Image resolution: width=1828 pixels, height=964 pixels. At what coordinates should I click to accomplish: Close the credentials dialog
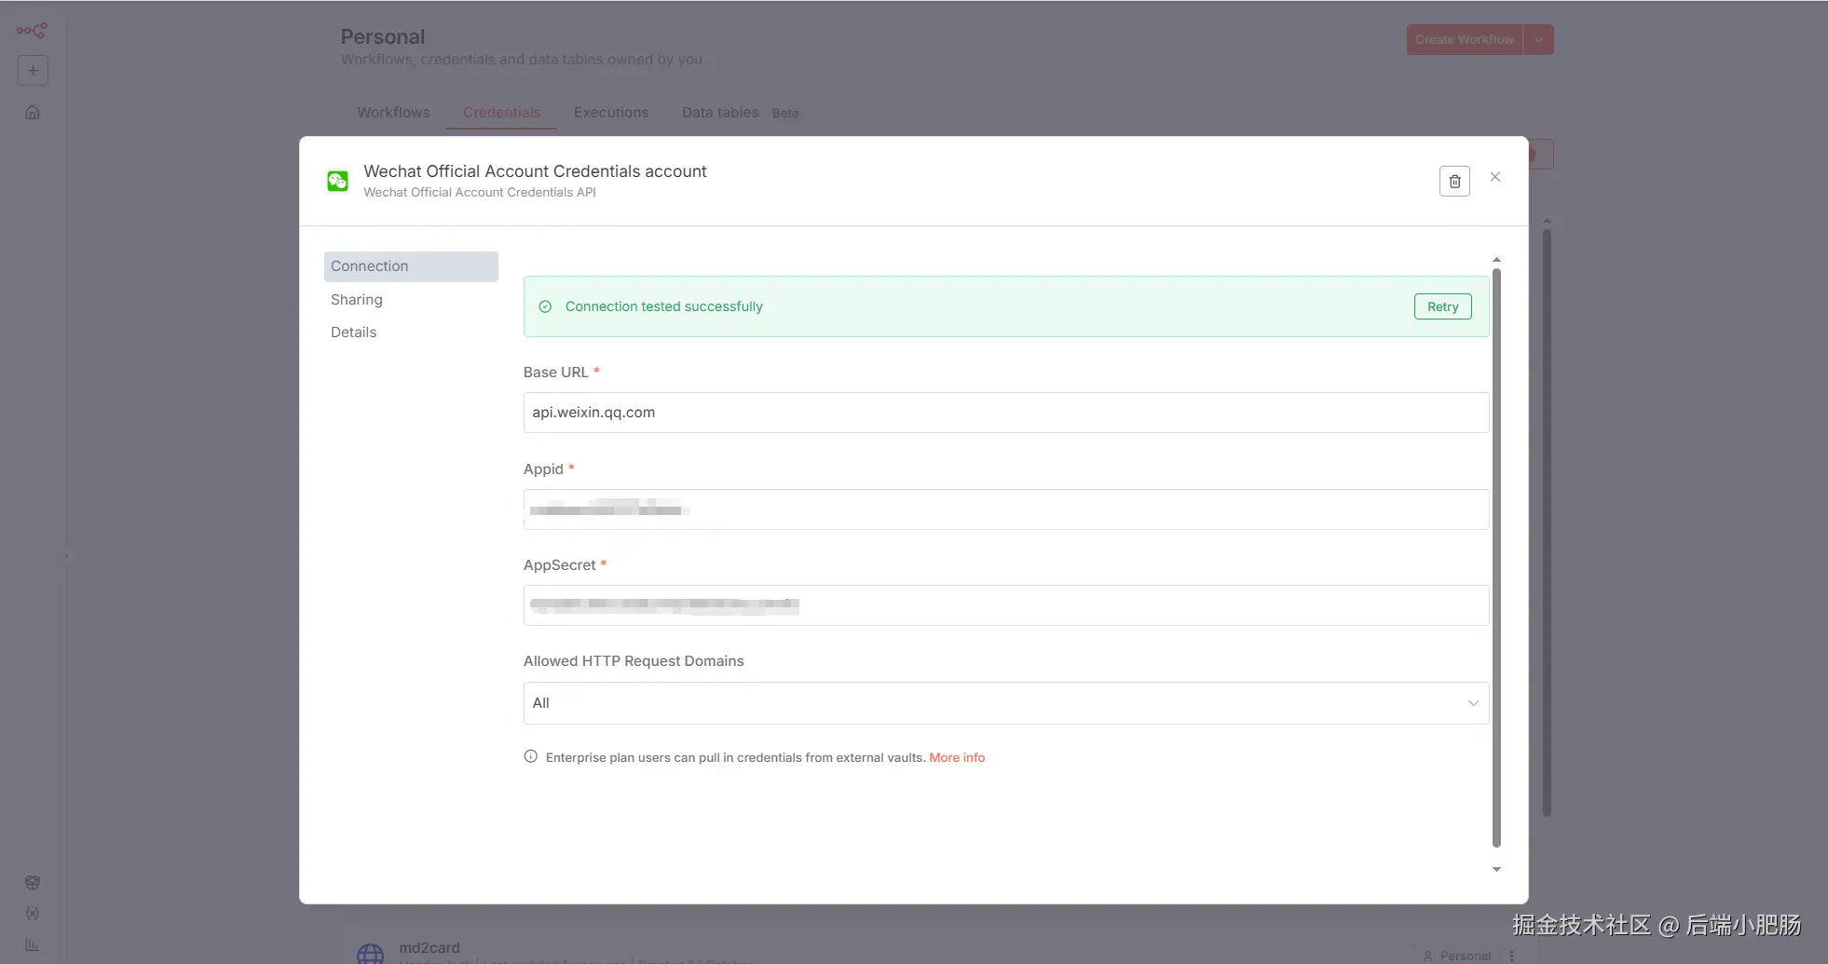[1495, 177]
